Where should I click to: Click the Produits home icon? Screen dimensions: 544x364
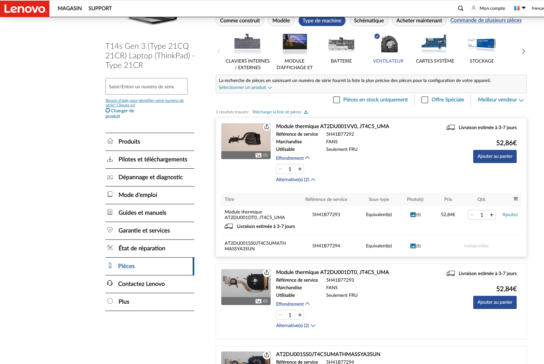[x=110, y=141]
